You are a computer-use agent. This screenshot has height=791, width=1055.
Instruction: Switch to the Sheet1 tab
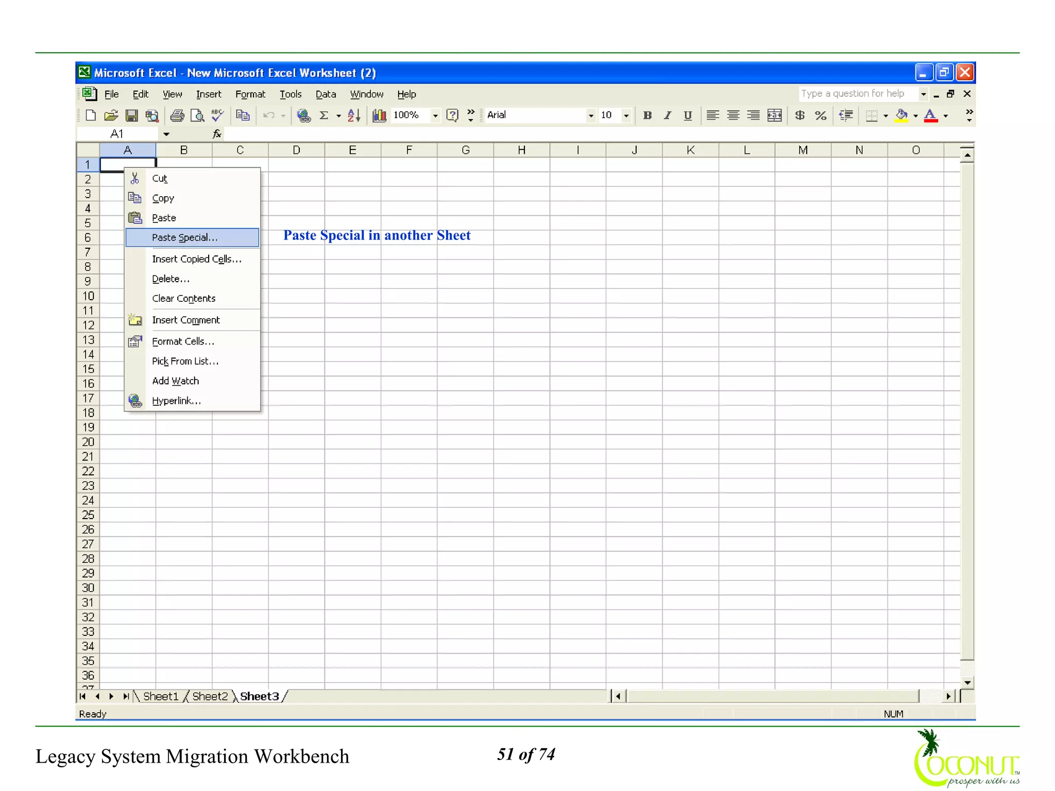click(x=161, y=696)
